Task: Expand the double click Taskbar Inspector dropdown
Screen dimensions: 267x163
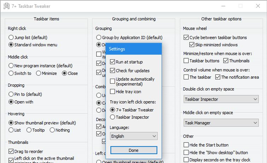Action: click(x=221, y=99)
